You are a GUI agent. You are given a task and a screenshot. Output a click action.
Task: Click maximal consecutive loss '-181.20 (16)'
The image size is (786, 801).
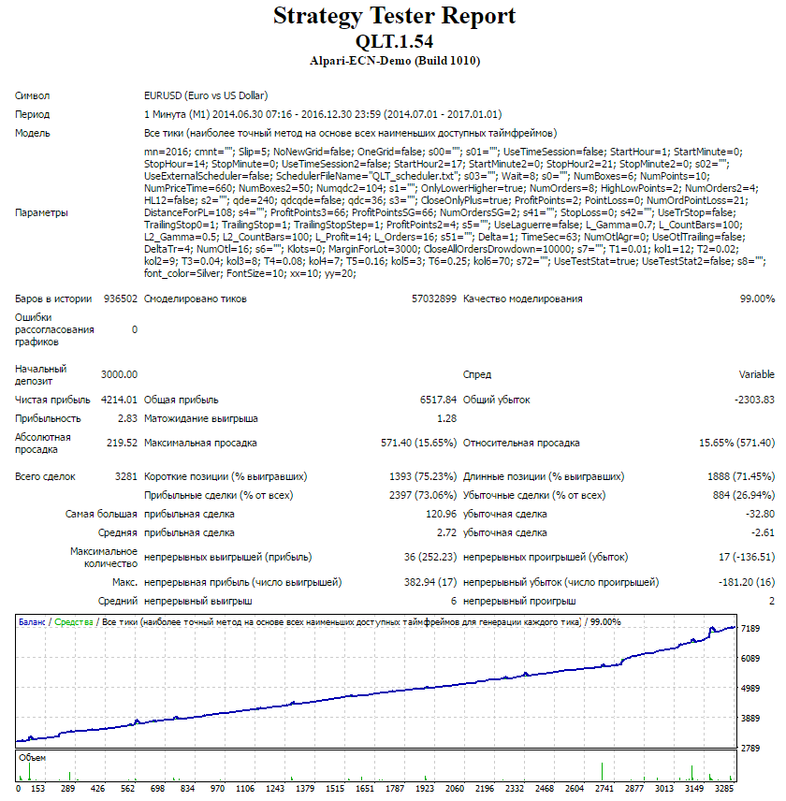747,582
